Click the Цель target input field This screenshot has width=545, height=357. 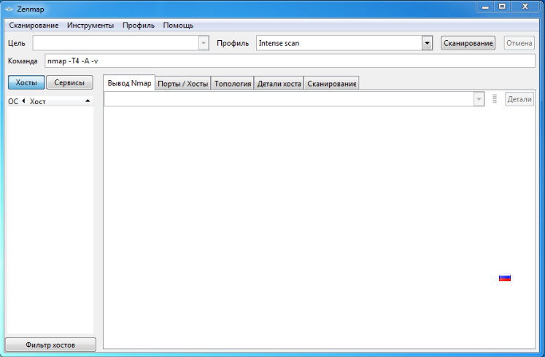pos(116,43)
